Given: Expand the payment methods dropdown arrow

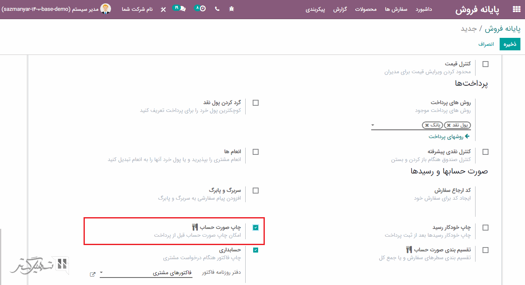Looking at the screenshot, I should [373, 125].
